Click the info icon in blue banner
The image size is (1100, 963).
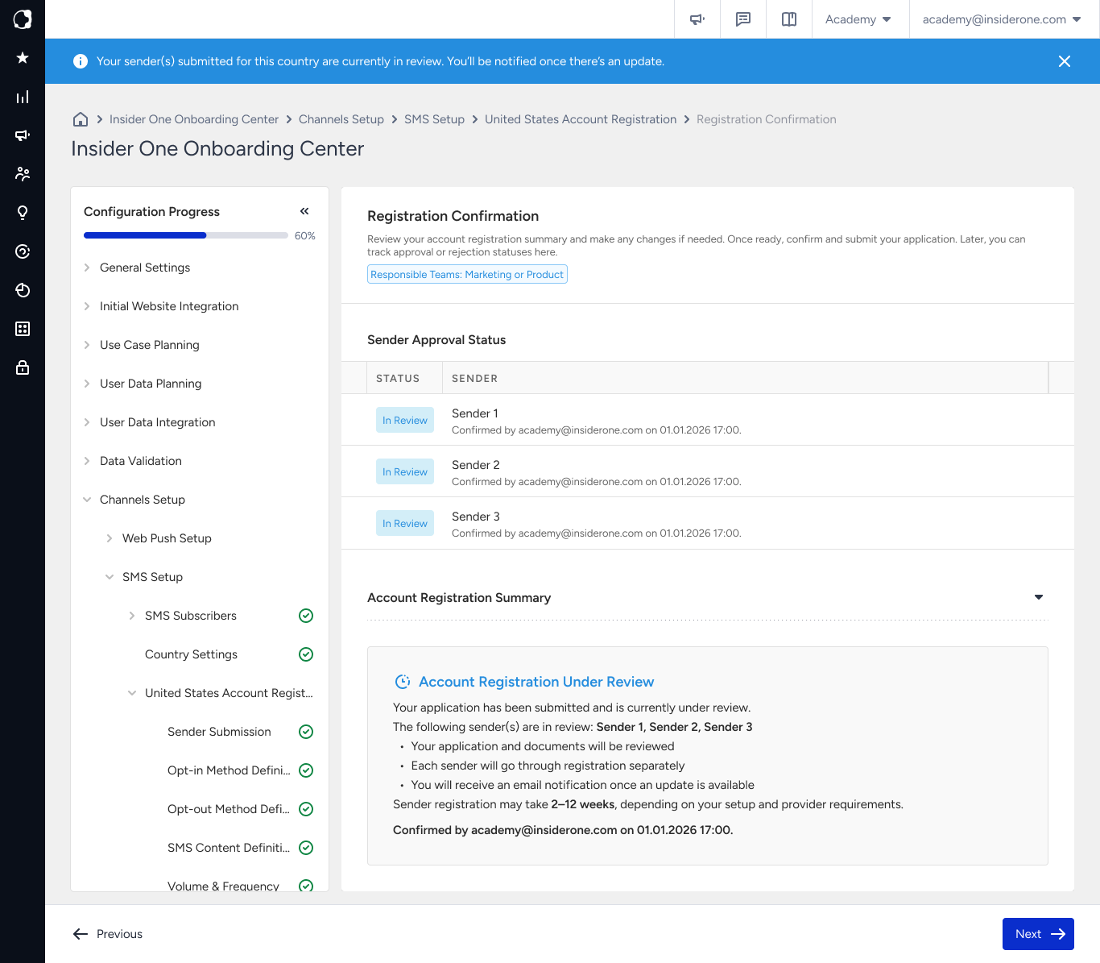point(81,61)
